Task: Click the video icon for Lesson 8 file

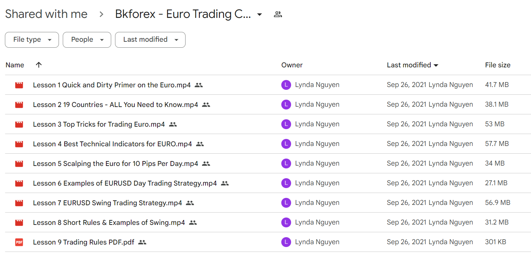Action: (x=19, y=222)
